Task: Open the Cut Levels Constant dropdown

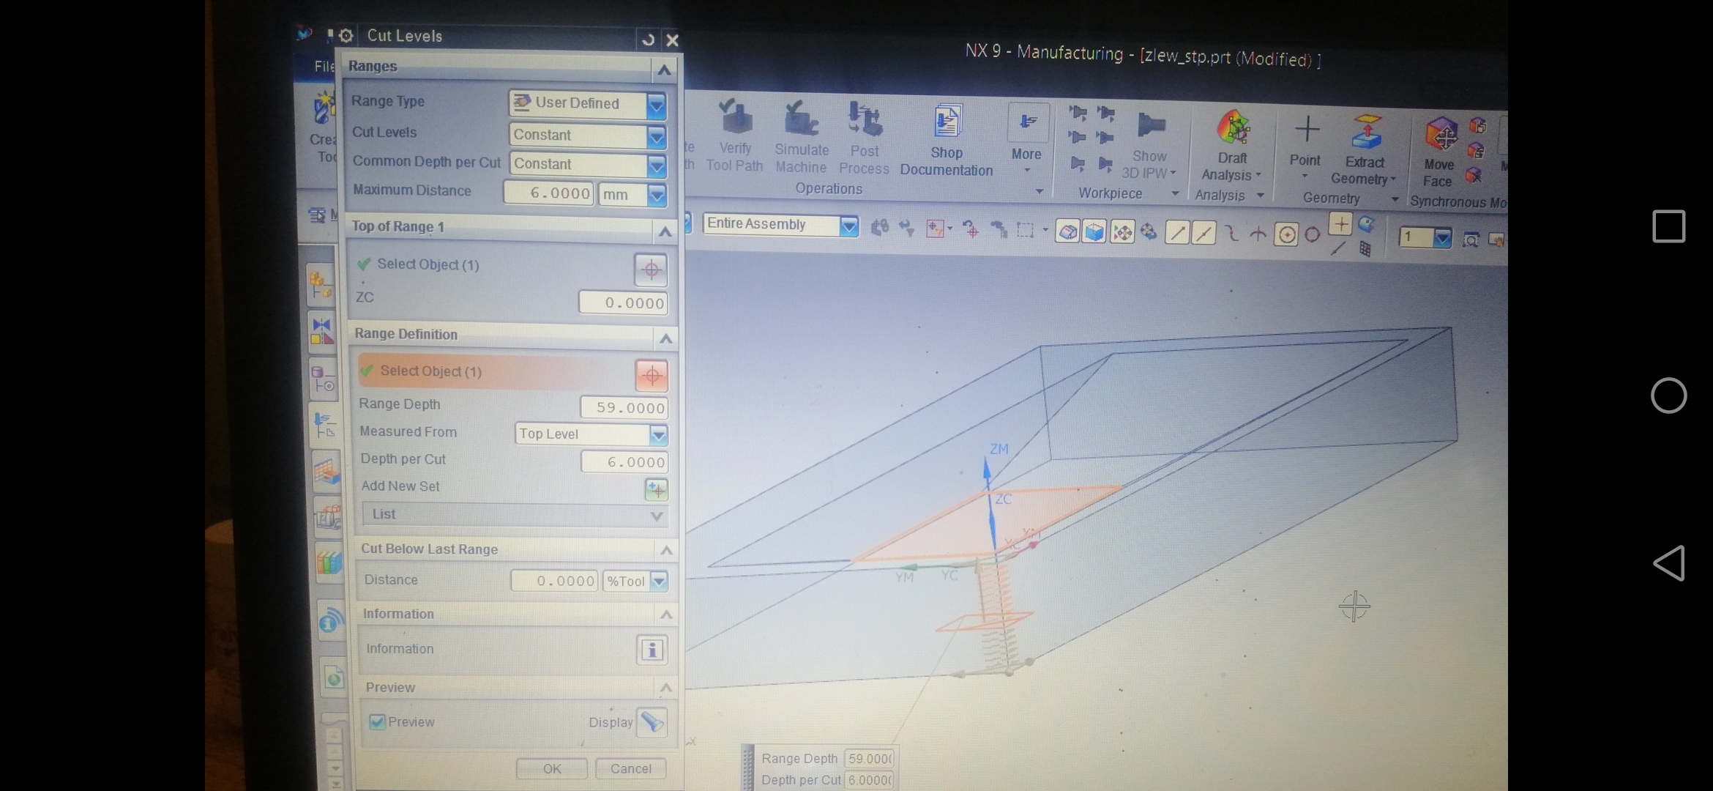Action: (657, 136)
